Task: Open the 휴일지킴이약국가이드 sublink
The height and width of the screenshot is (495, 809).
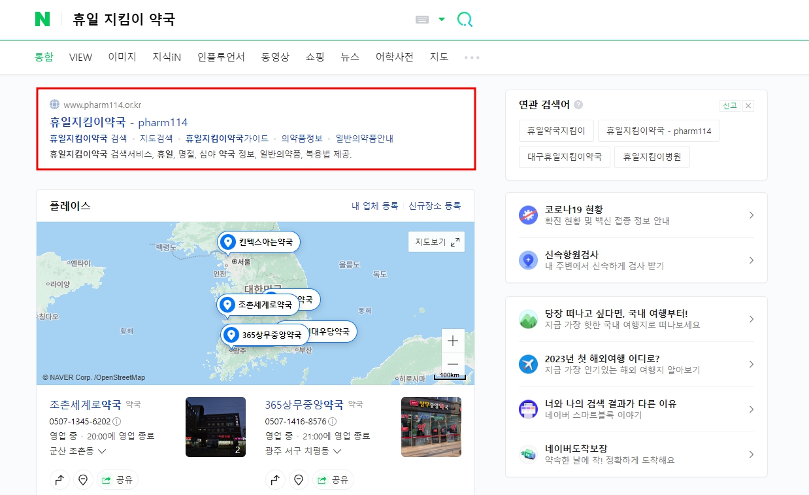Action: click(x=227, y=139)
